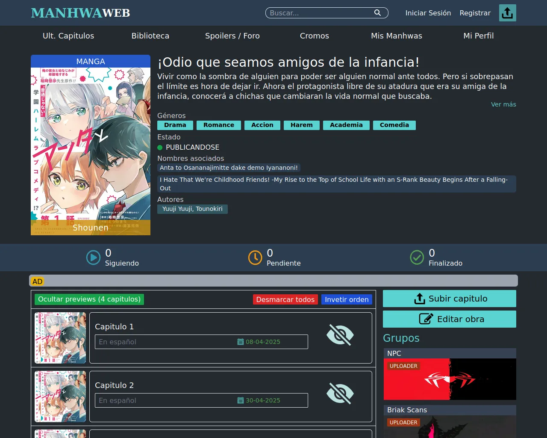Open the Capitulo 2 title

pyautogui.click(x=114, y=385)
